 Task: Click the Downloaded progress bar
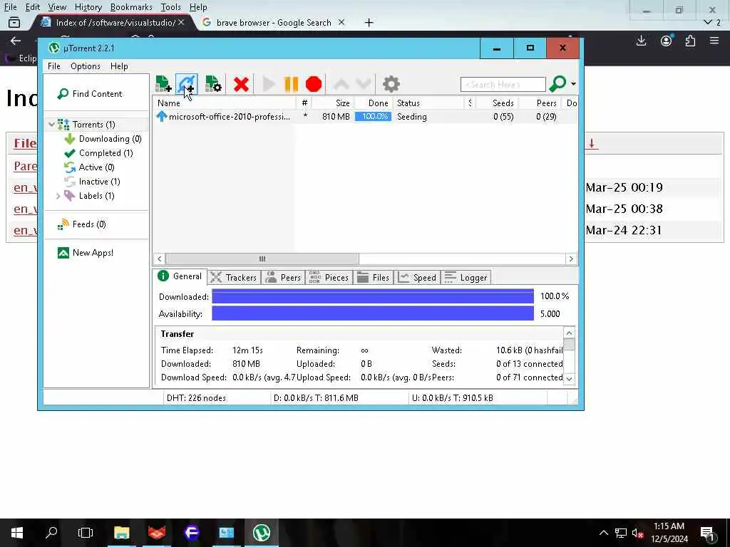coord(372,296)
